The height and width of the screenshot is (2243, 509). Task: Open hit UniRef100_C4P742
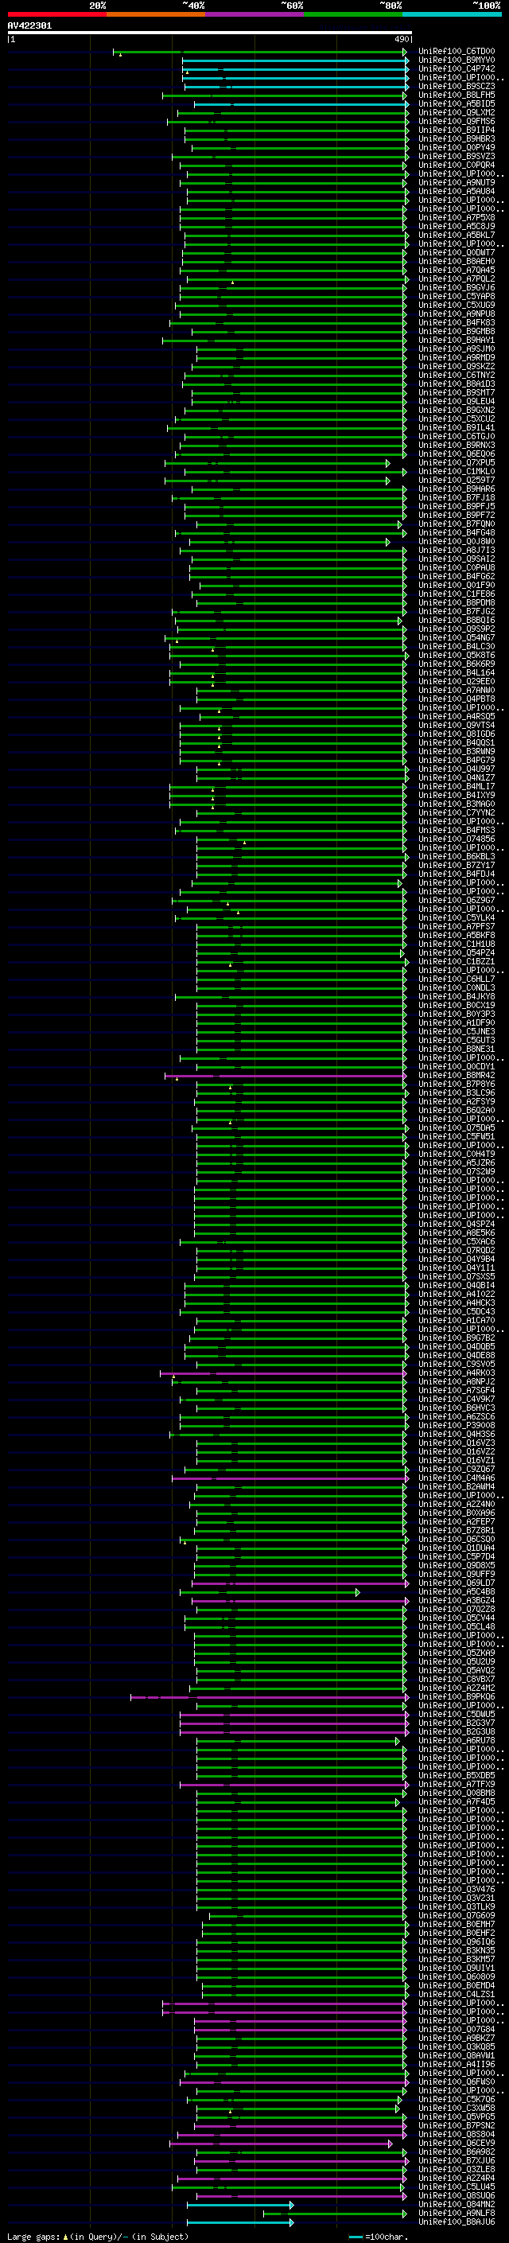pyautogui.click(x=456, y=68)
